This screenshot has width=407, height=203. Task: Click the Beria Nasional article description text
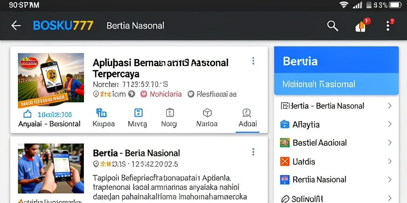[x=170, y=187]
